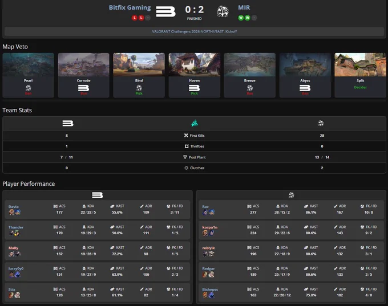Click the first green W badge under MIR
The width and height of the screenshot is (388, 306).
point(241,18)
